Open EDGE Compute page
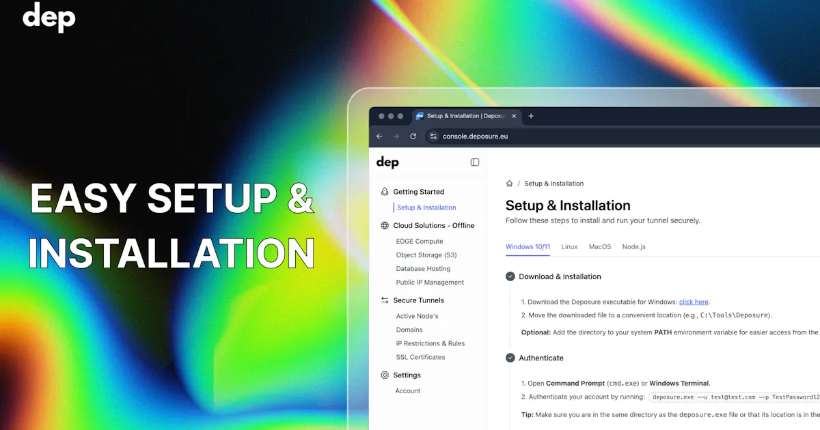This screenshot has width=820, height=430. point(420,242)
